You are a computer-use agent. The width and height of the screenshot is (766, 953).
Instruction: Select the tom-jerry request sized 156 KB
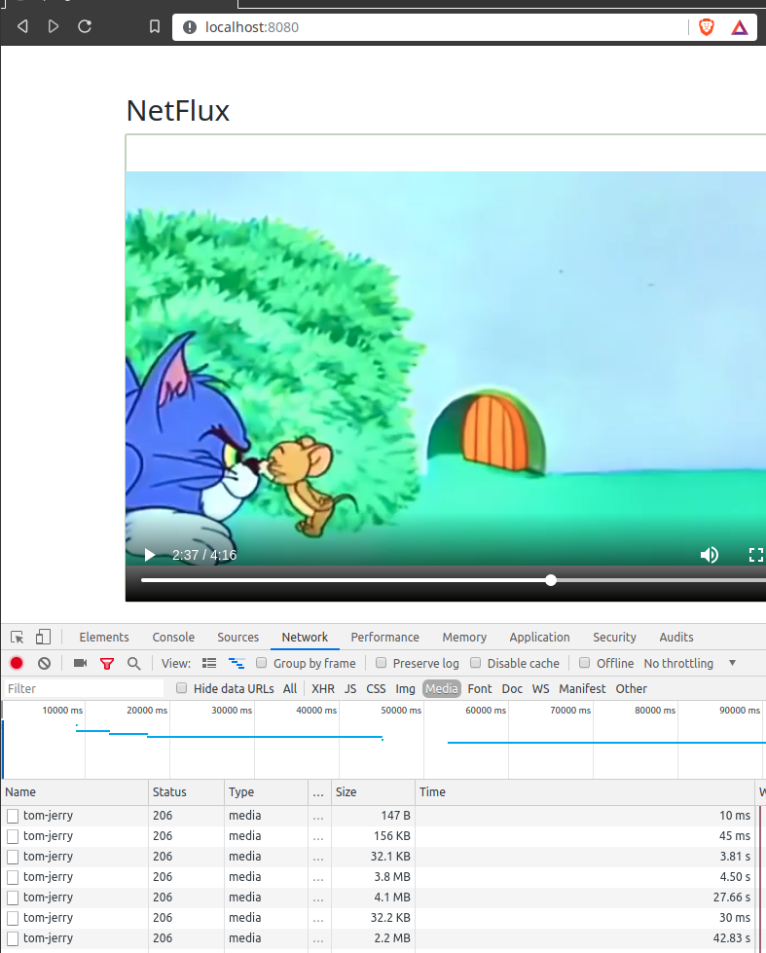pos(378,836)
